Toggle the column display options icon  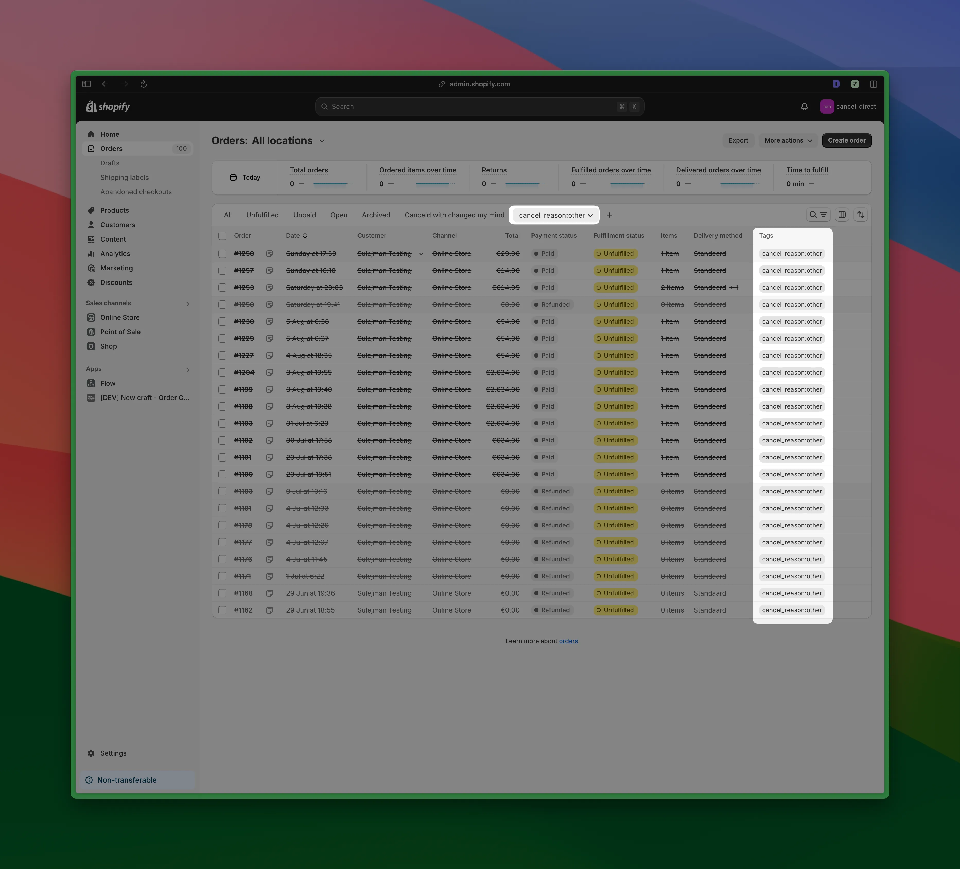pyautogui.click(x=841, y=215)
